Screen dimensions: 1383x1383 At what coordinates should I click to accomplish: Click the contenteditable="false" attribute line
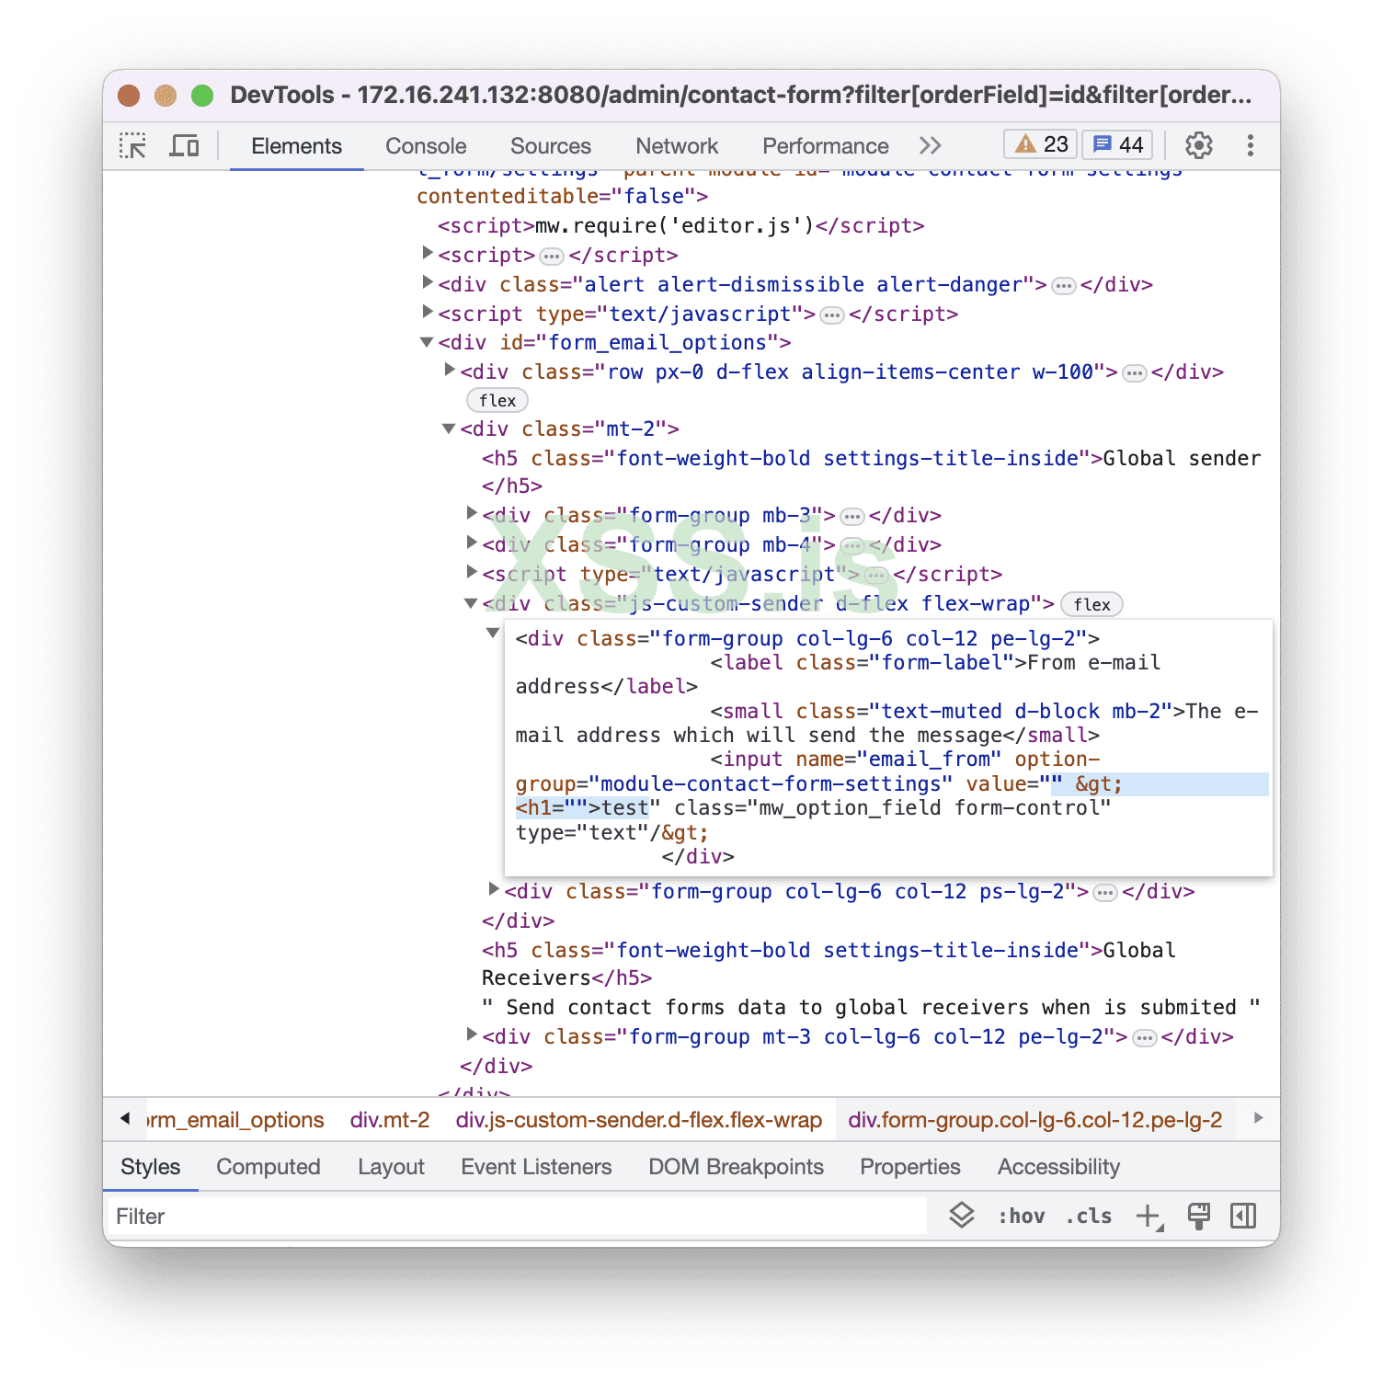tap(562, 196)
